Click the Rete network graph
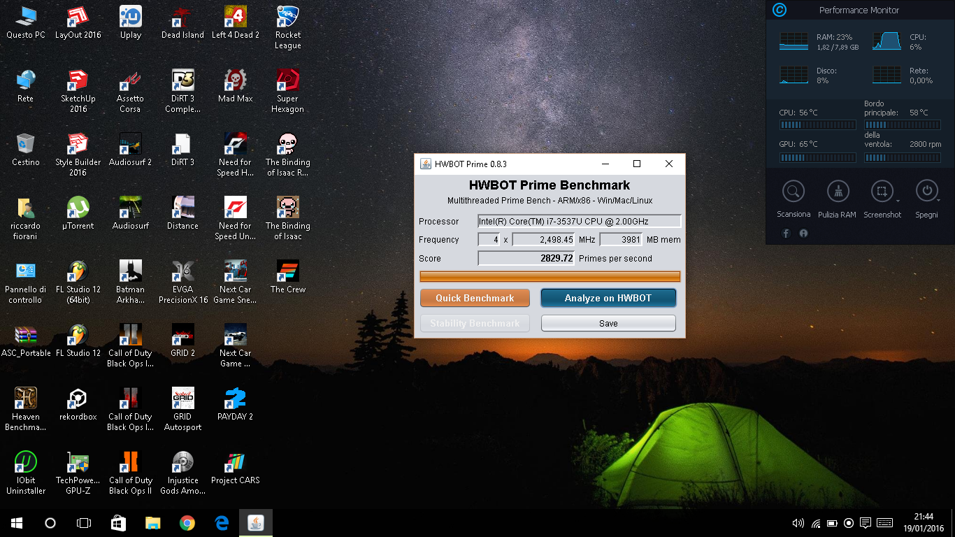This screenshot has width=955, height=537. pyautogui.click(x=886, y=75)
